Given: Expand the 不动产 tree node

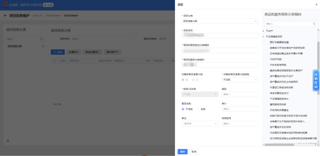Looking at the screenshot, I should 263,31.
